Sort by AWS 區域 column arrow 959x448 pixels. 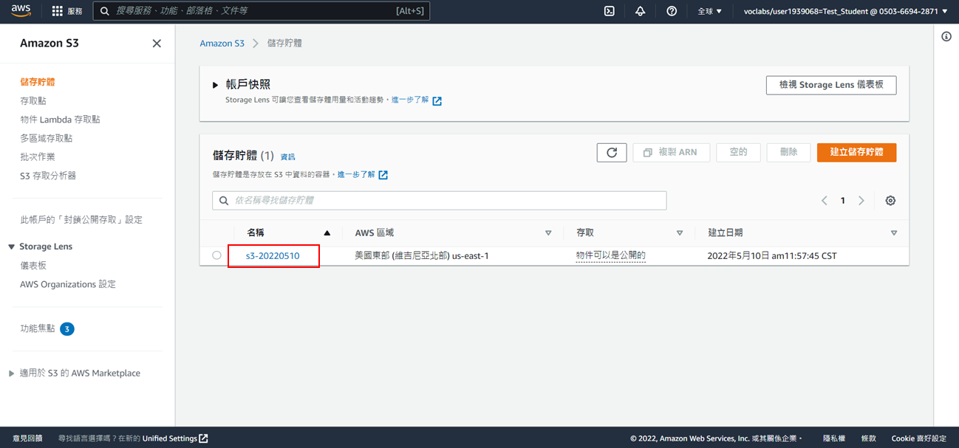point(548,233)
